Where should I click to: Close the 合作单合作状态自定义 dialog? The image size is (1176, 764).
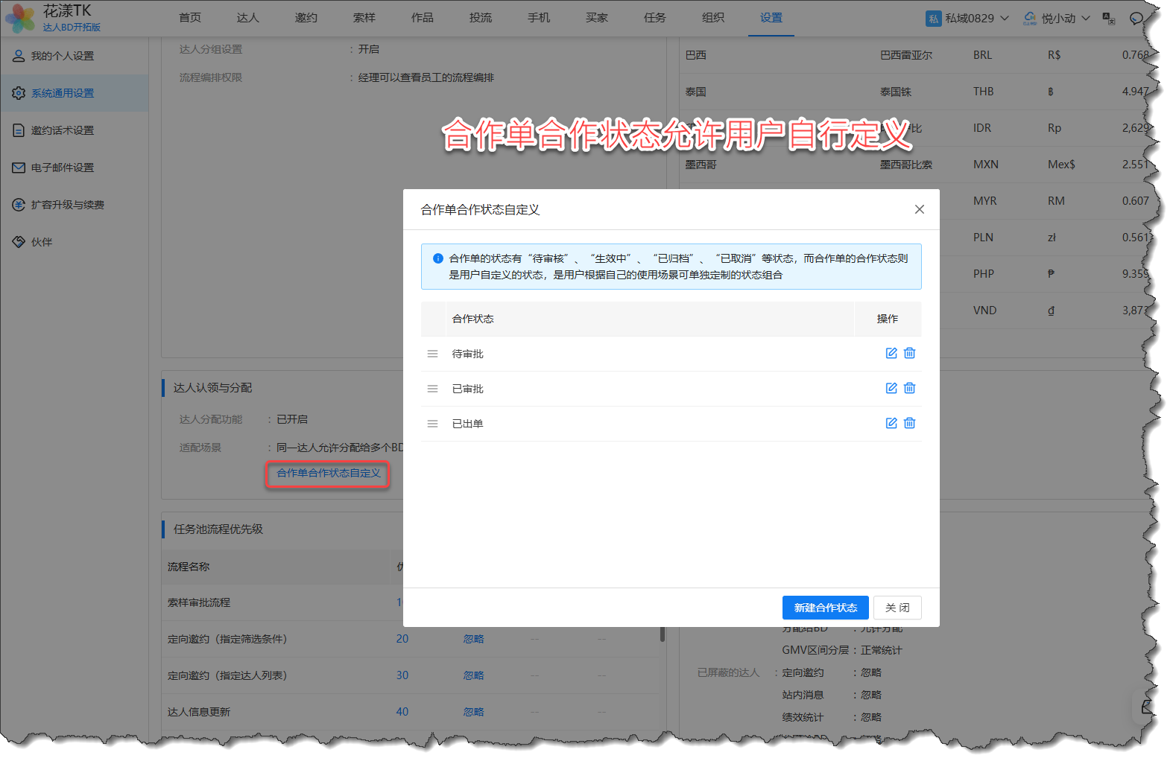pos(919,209)
